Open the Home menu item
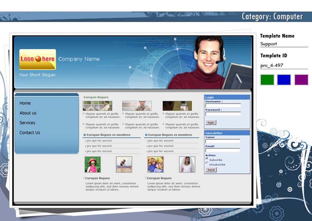 (x=25, y=103)
